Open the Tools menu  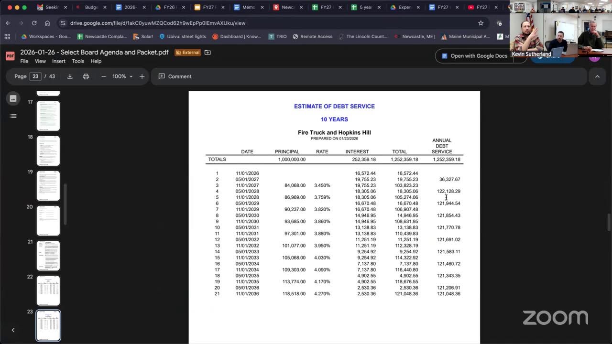point(78,61)
